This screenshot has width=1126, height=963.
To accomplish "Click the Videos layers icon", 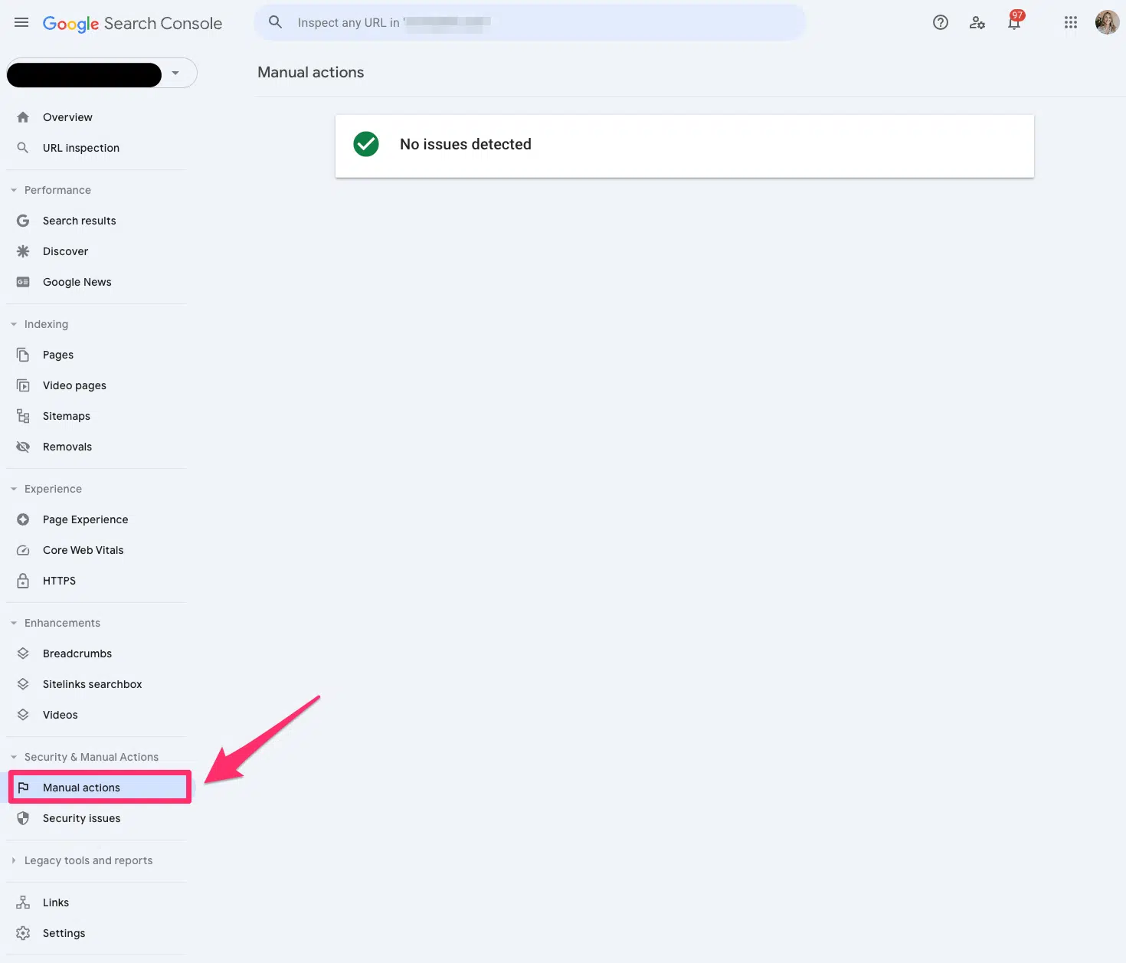I will 23,715.
